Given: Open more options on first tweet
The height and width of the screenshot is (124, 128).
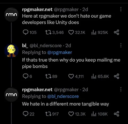Looking at the screenshot, I should click(121, 9).
